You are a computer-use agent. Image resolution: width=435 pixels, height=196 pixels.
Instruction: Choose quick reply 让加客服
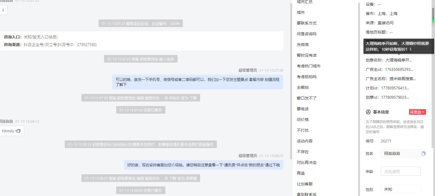pyautogui.click(x=305, y=184)
